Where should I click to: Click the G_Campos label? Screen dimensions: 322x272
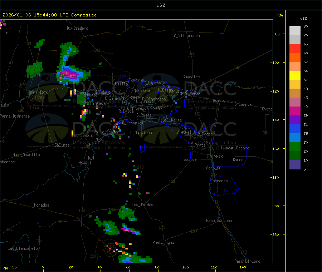click(x=243, y=104)
